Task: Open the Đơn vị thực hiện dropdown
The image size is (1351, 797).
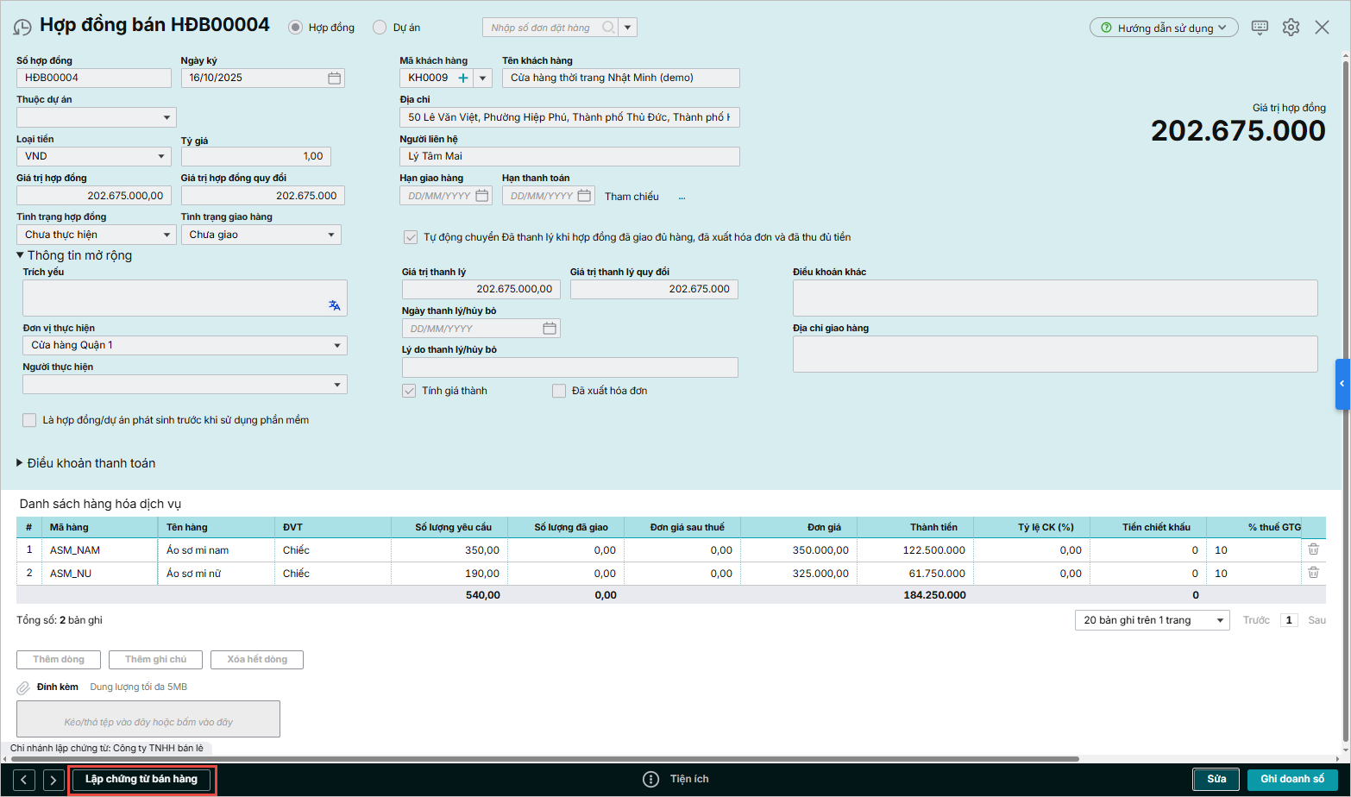Action: click(x=185, y=345)
